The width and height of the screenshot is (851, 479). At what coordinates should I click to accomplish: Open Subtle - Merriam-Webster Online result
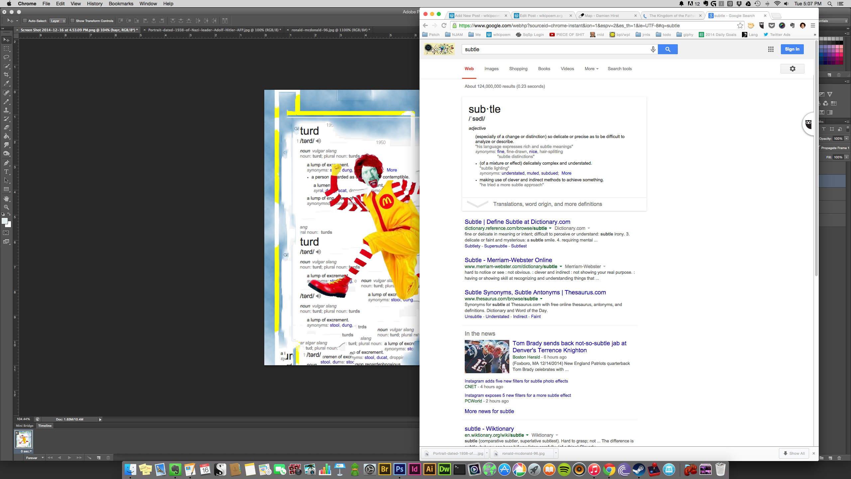(x=508, y=260)
